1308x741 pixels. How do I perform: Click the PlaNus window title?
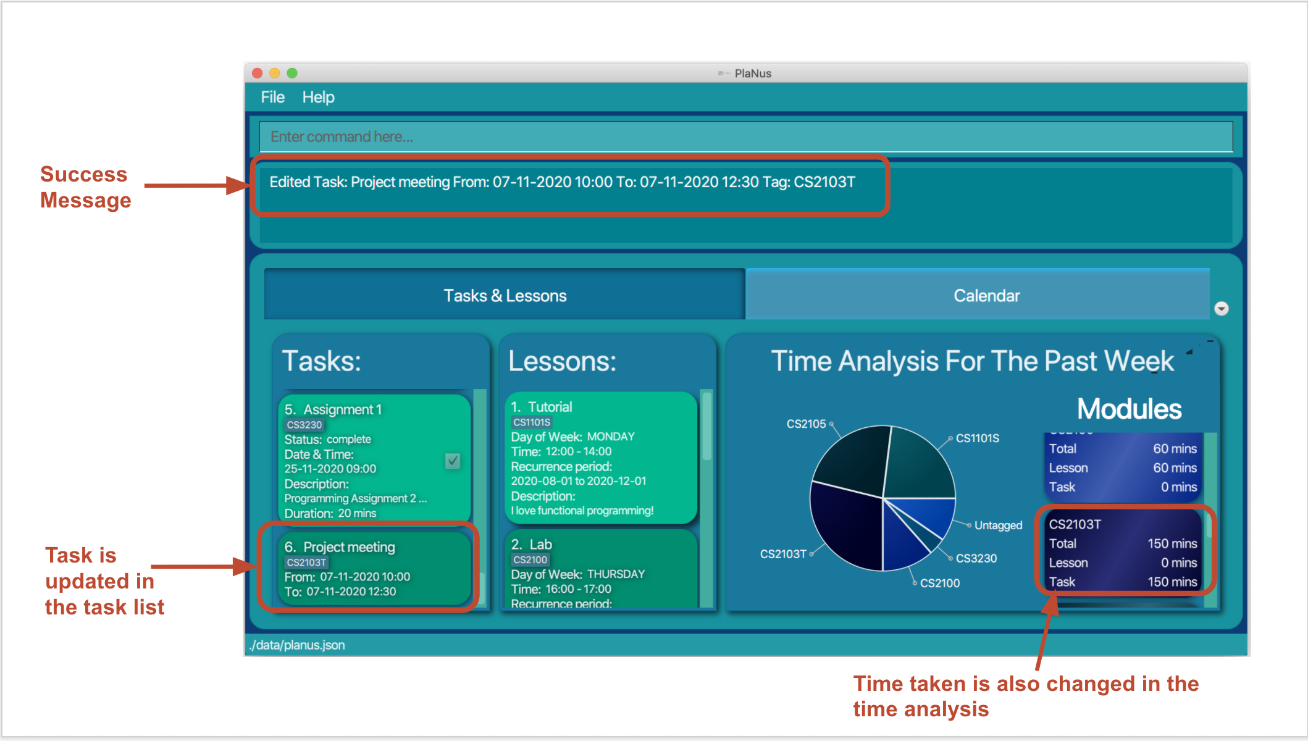(752, 73)
